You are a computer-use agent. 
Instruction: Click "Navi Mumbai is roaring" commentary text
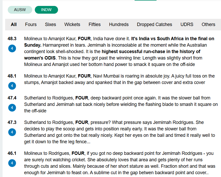tap(116, 76)
